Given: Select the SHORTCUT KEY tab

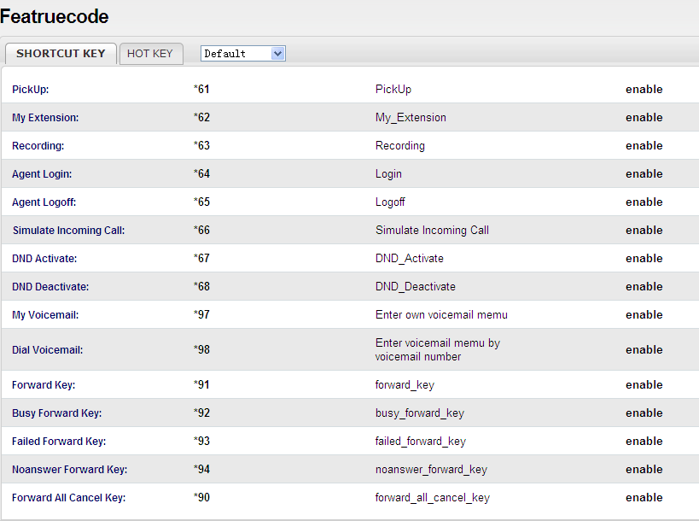Looking at the screenshot, I should coord(61,54).
